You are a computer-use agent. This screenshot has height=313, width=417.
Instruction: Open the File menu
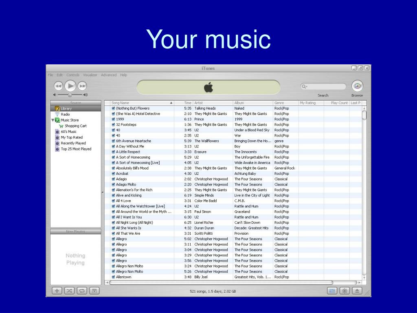50,75
